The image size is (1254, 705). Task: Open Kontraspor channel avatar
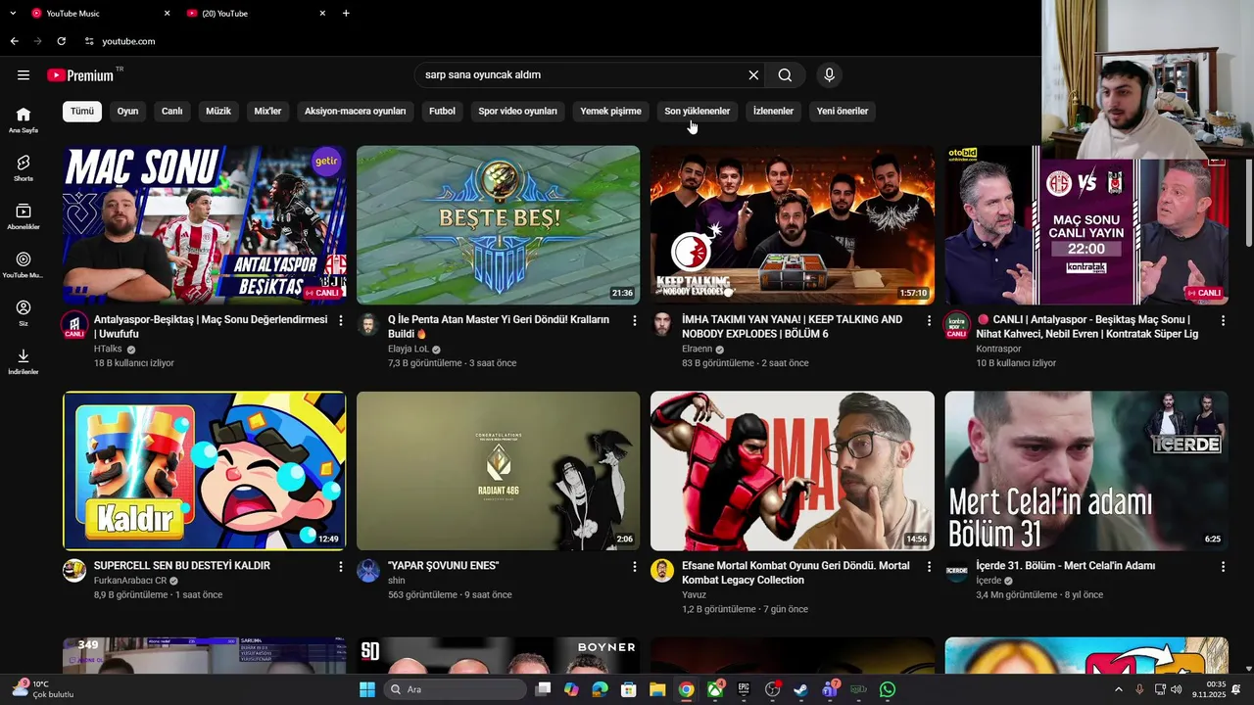click(956, 325)
